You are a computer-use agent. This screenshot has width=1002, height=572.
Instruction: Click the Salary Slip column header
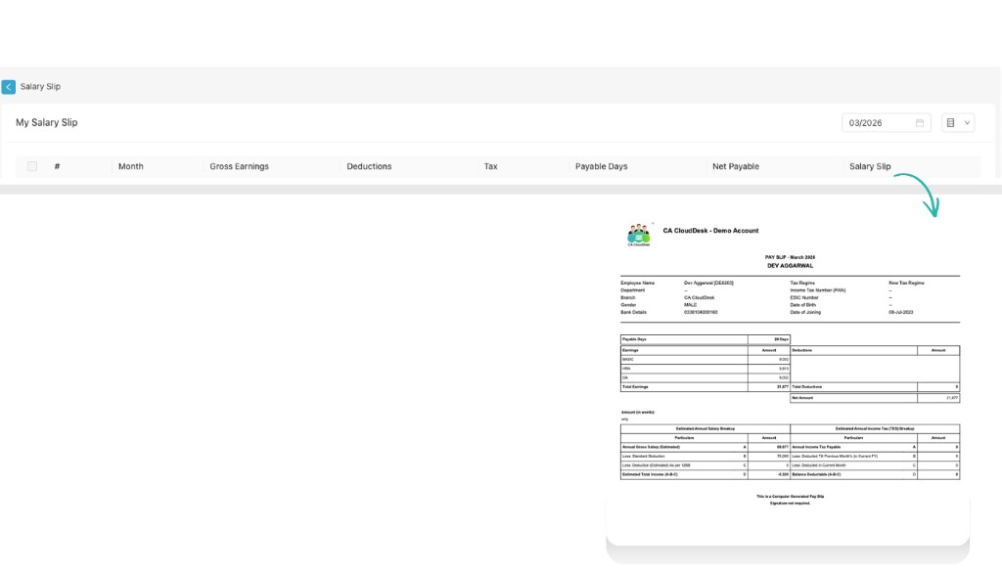870,166
